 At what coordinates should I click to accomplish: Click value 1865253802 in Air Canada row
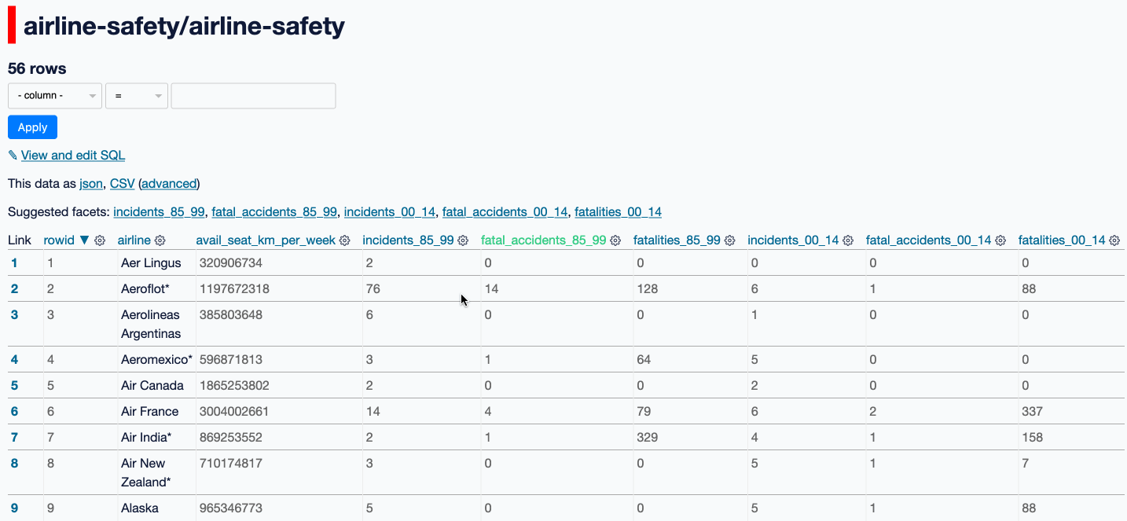(x=234, y=386)
